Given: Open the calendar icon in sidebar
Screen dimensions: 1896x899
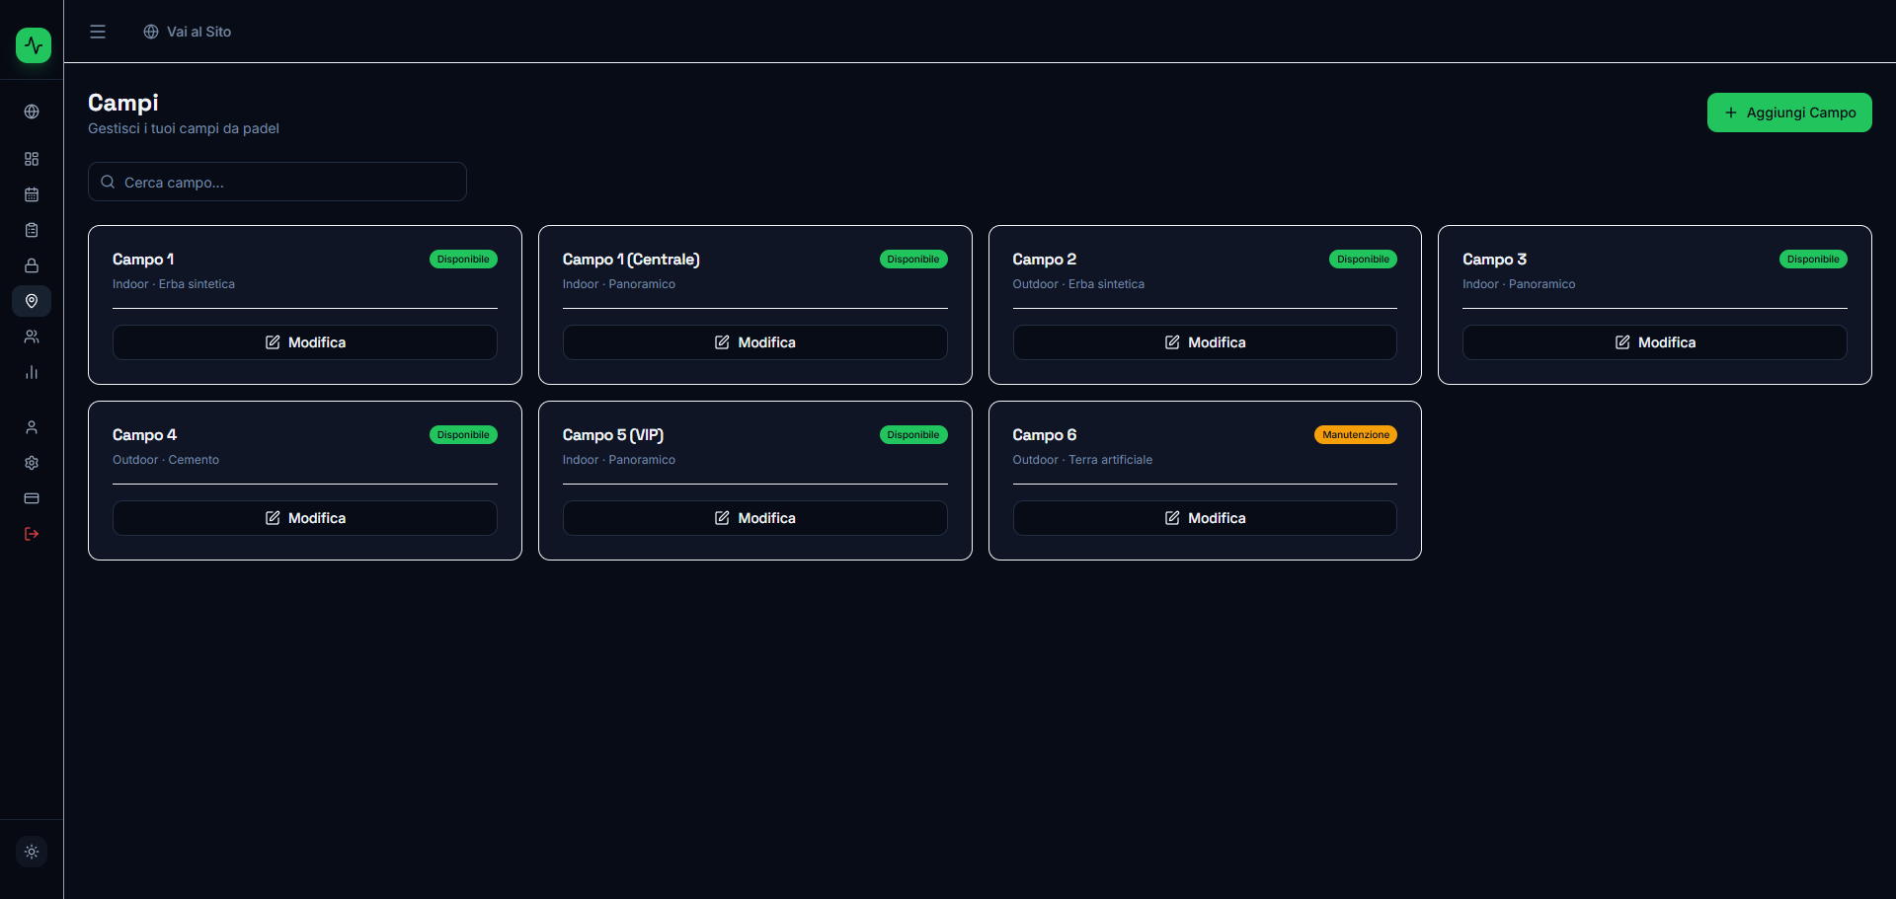Looking at the screenshot, I should click(32, 194).
